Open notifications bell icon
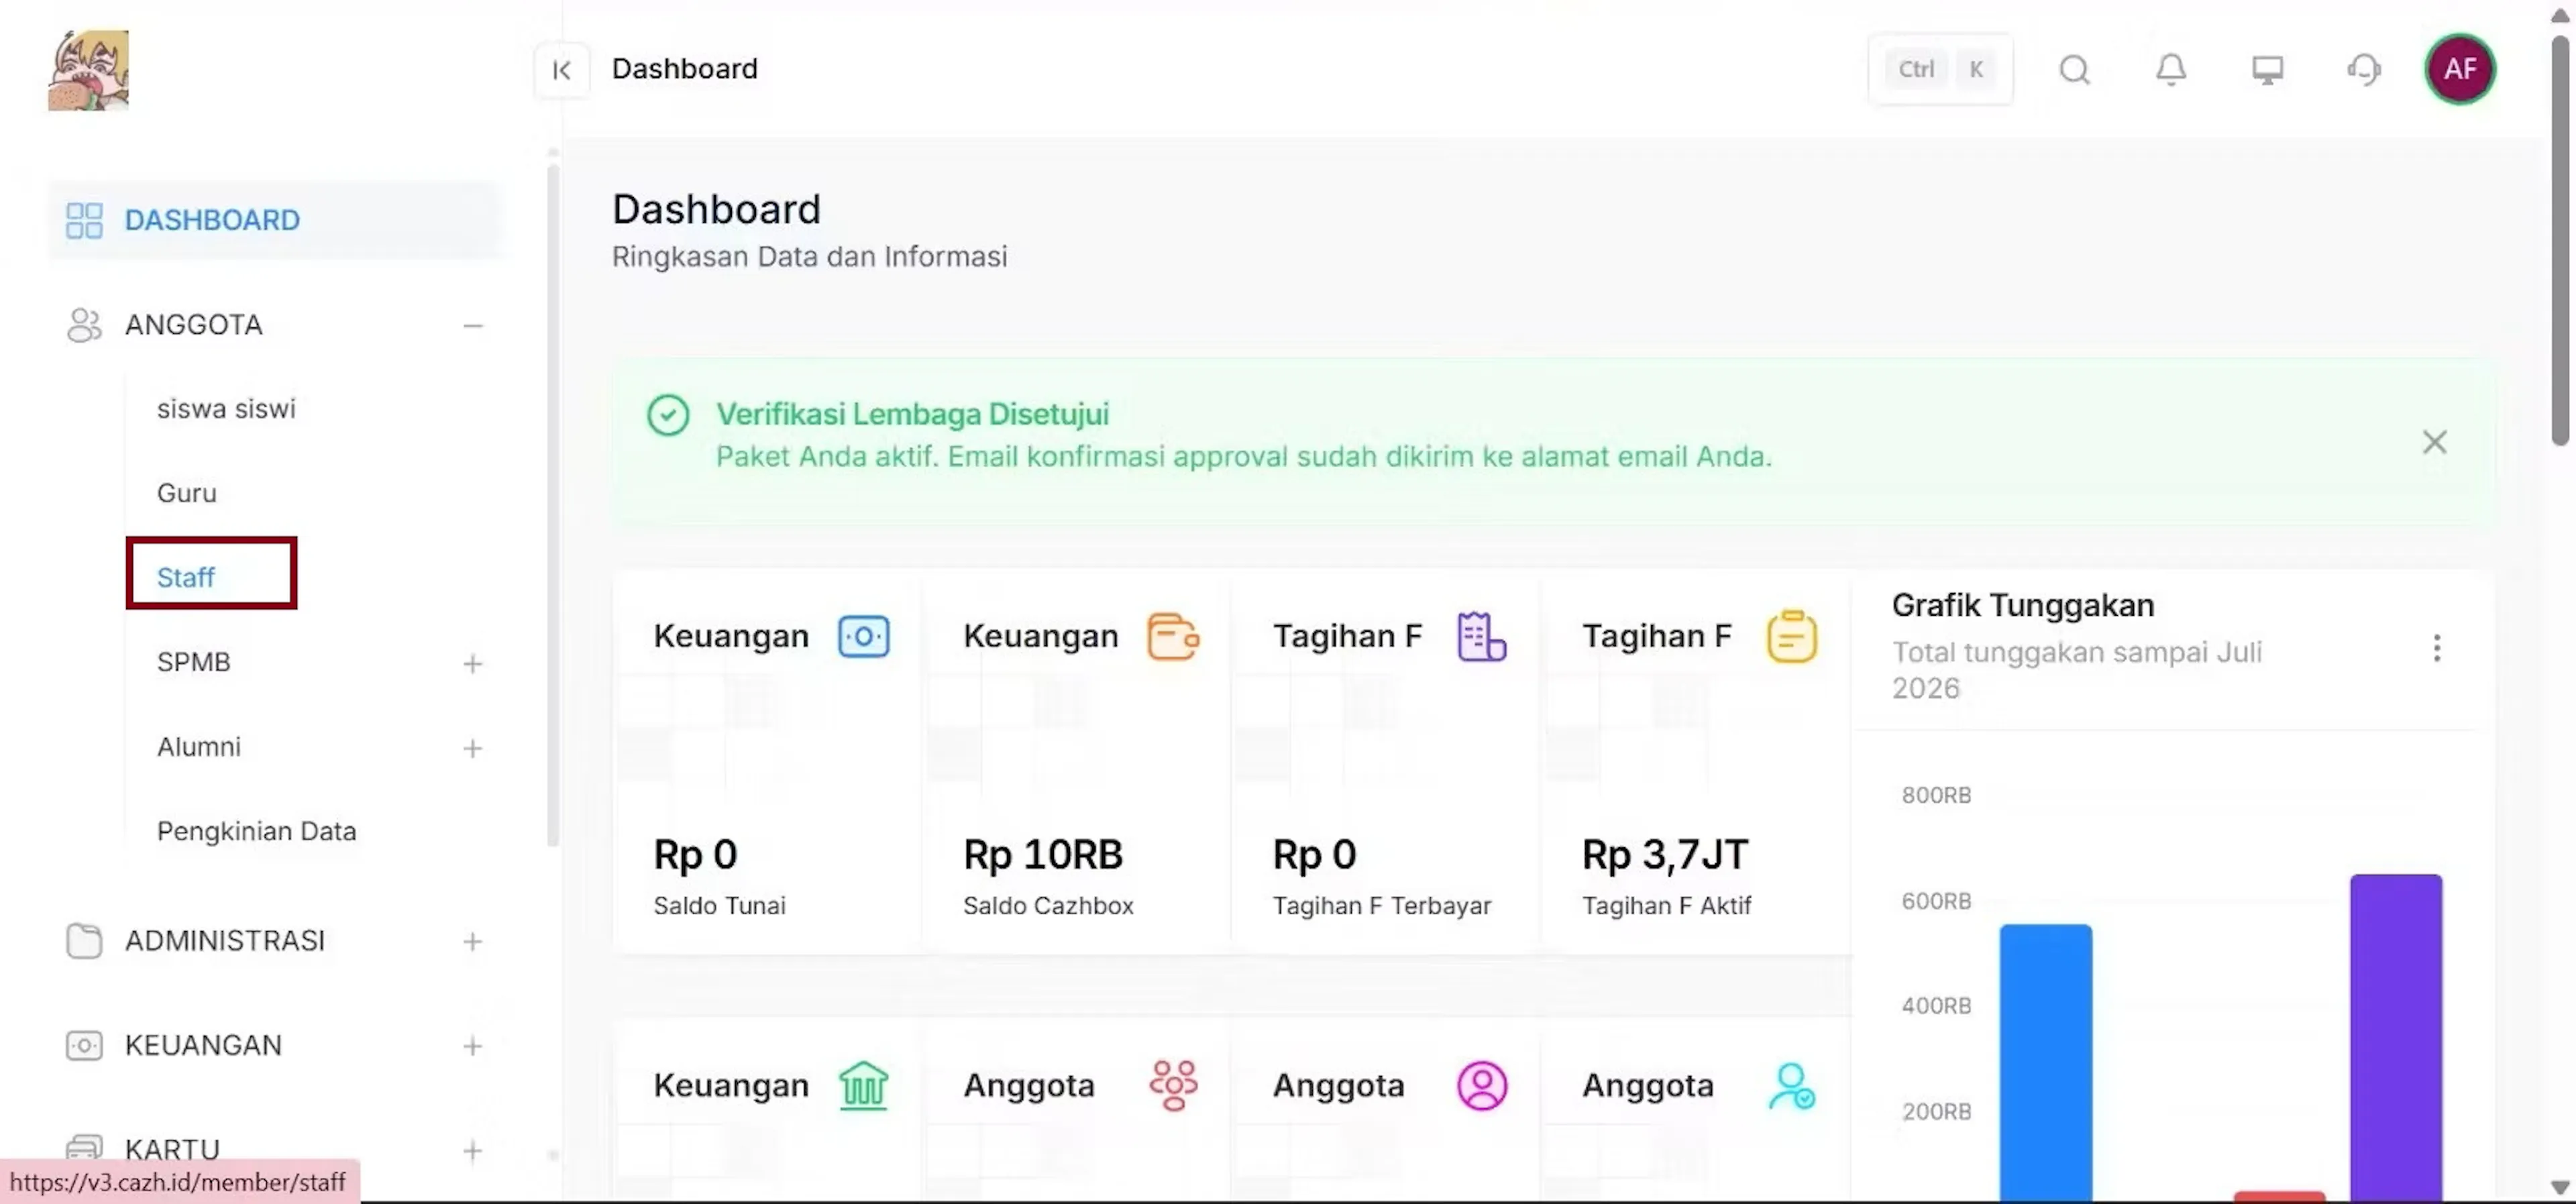 click(x=2170, y=70)
